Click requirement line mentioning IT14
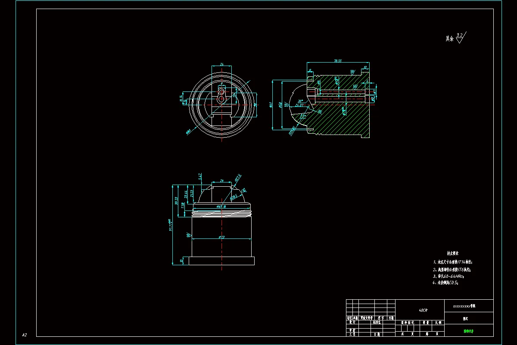517x345 pixels. pos(453,262)
